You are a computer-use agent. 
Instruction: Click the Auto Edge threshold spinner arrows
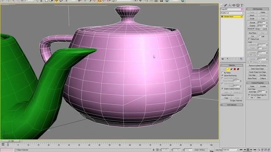point(266,92)
